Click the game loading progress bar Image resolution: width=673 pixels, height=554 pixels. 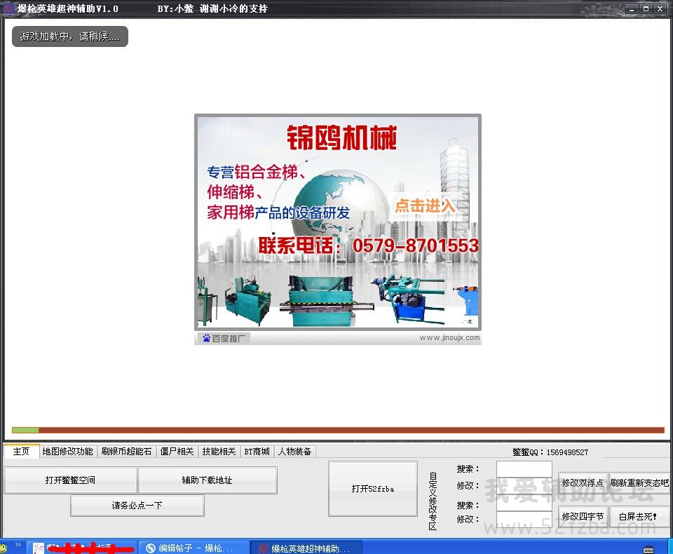coord(337,430)
